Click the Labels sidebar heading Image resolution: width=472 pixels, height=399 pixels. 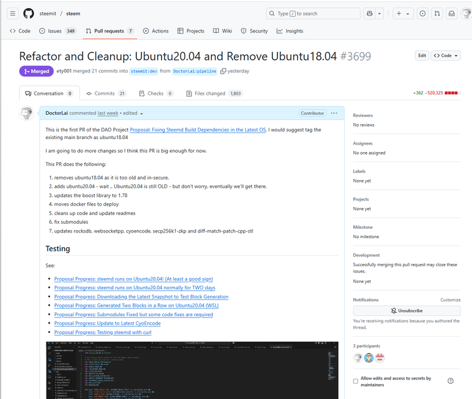click(359, 171)
